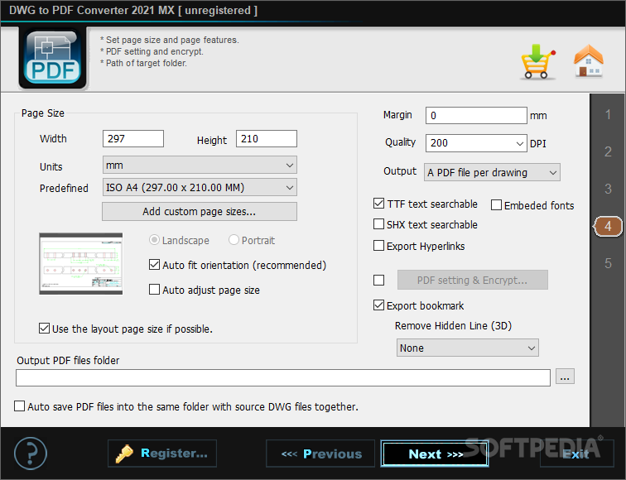Click the Register key button

coord(162,454)
